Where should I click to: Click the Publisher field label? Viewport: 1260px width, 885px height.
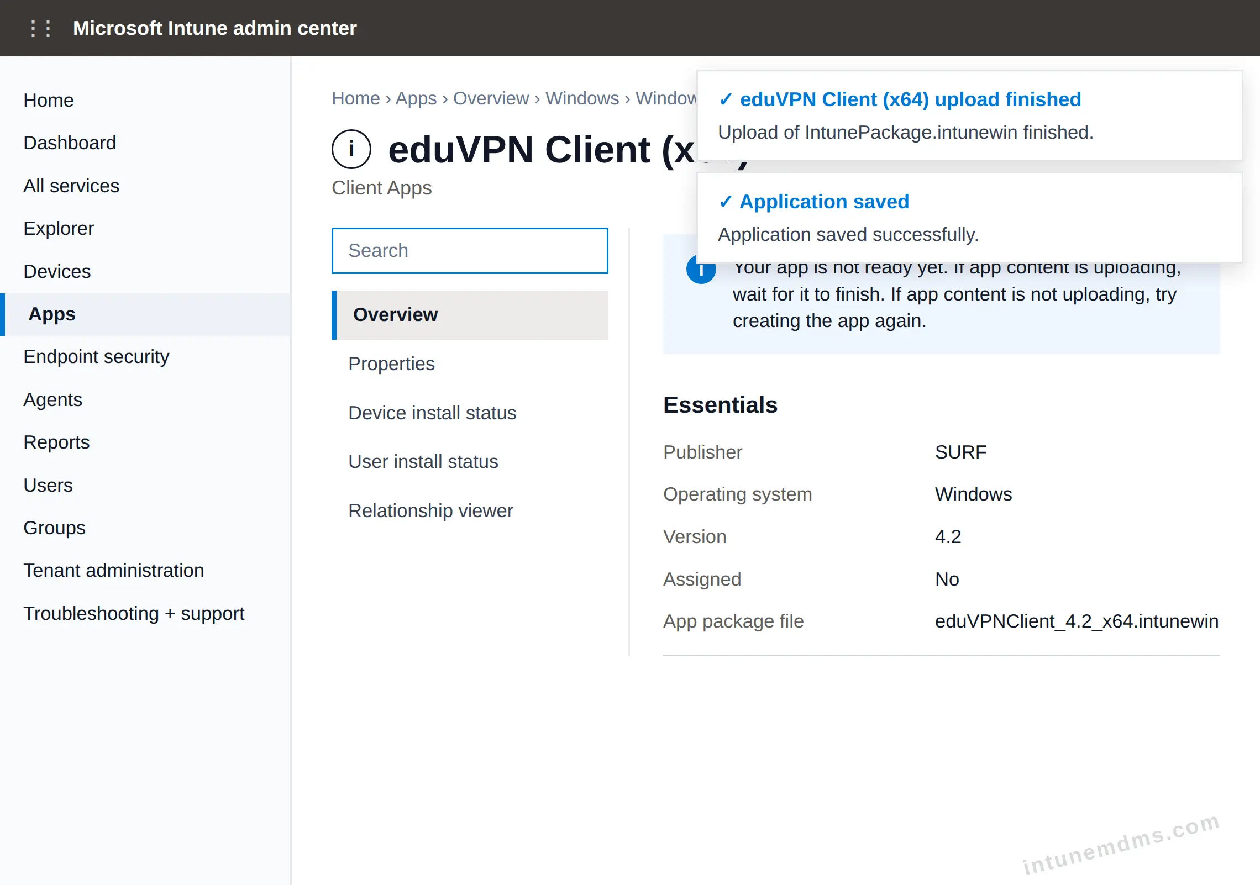point(702,452)
